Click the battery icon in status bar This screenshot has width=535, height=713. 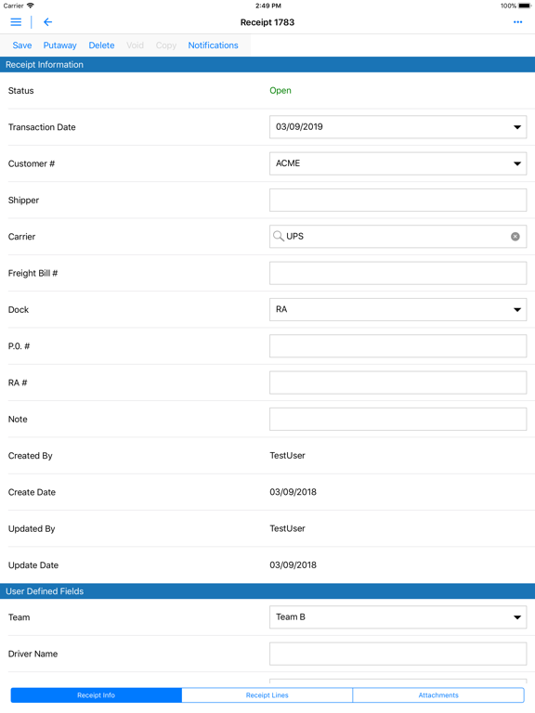coord(525,6)
